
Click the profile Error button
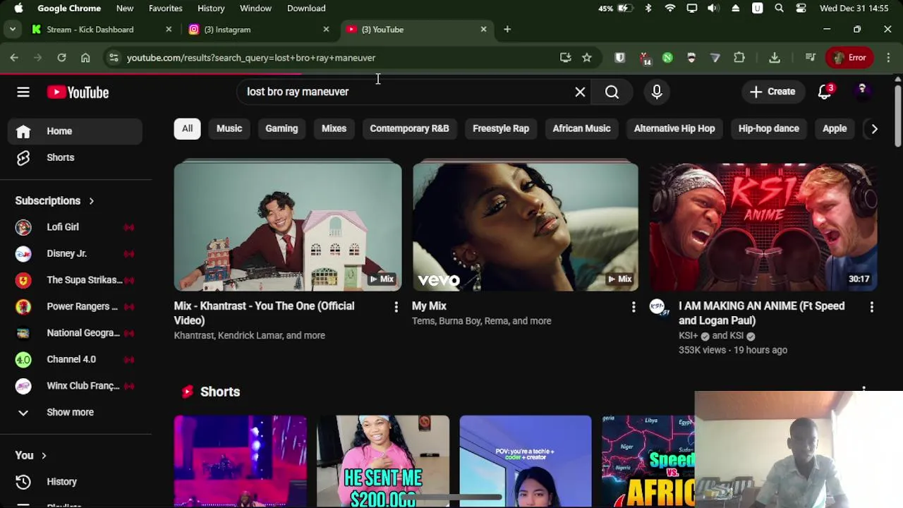(x=849, y=58)
